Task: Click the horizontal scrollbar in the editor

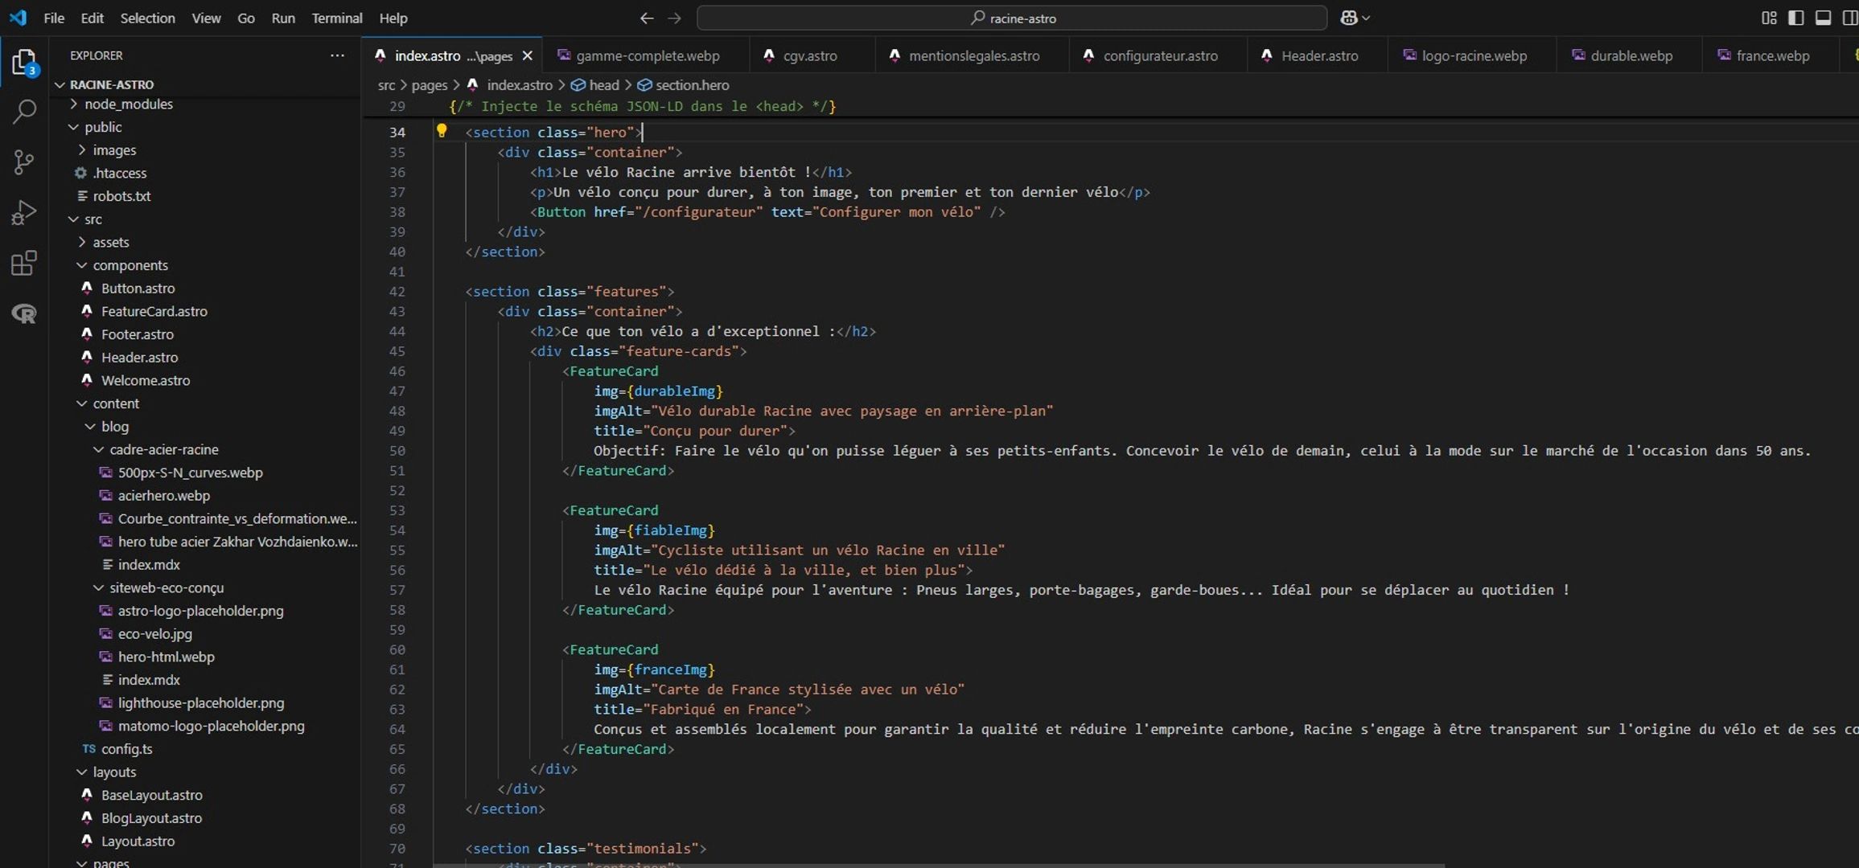Action: coord(938,865)
